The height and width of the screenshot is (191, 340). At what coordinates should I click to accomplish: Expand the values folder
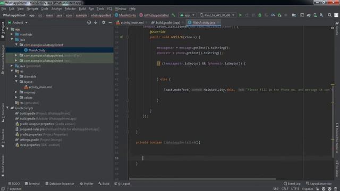pyautogui.click(x=16, y=97)
